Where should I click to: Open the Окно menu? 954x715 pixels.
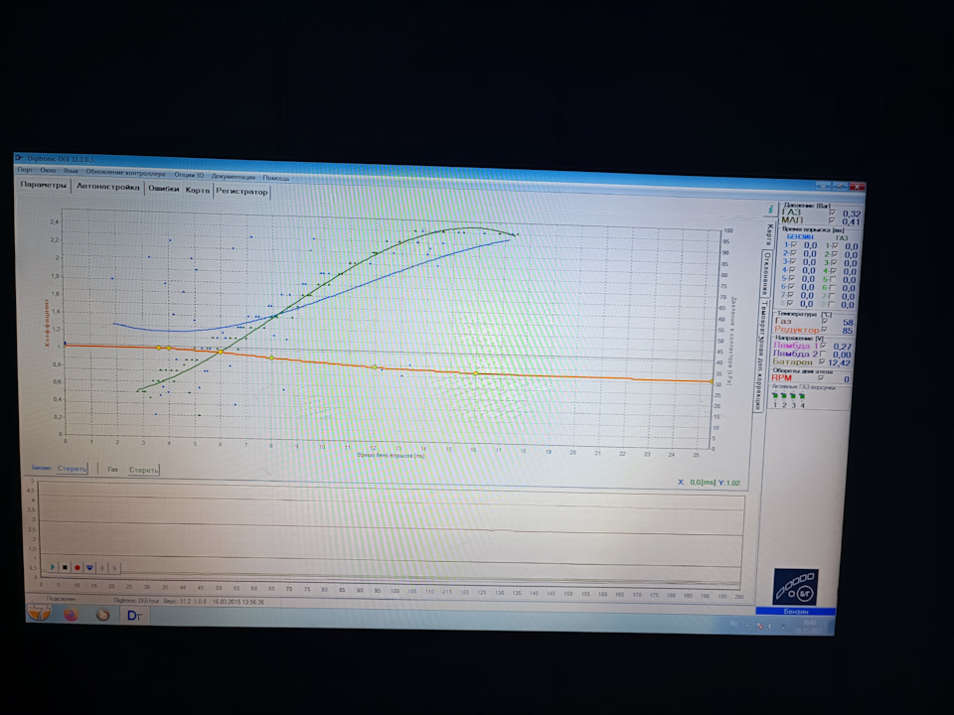point(48,170)
